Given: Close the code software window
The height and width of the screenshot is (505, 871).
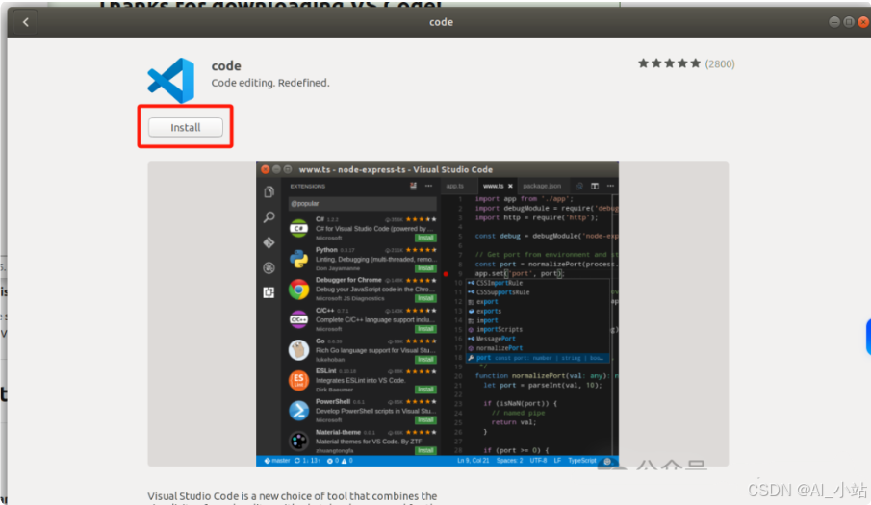Looking at the screenshot, I should coord(863,21).
